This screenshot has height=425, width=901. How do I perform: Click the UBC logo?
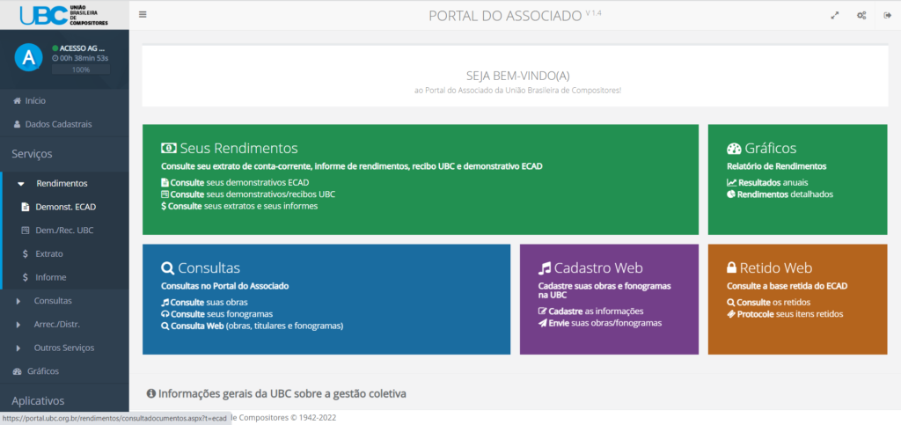coord(63,15)
